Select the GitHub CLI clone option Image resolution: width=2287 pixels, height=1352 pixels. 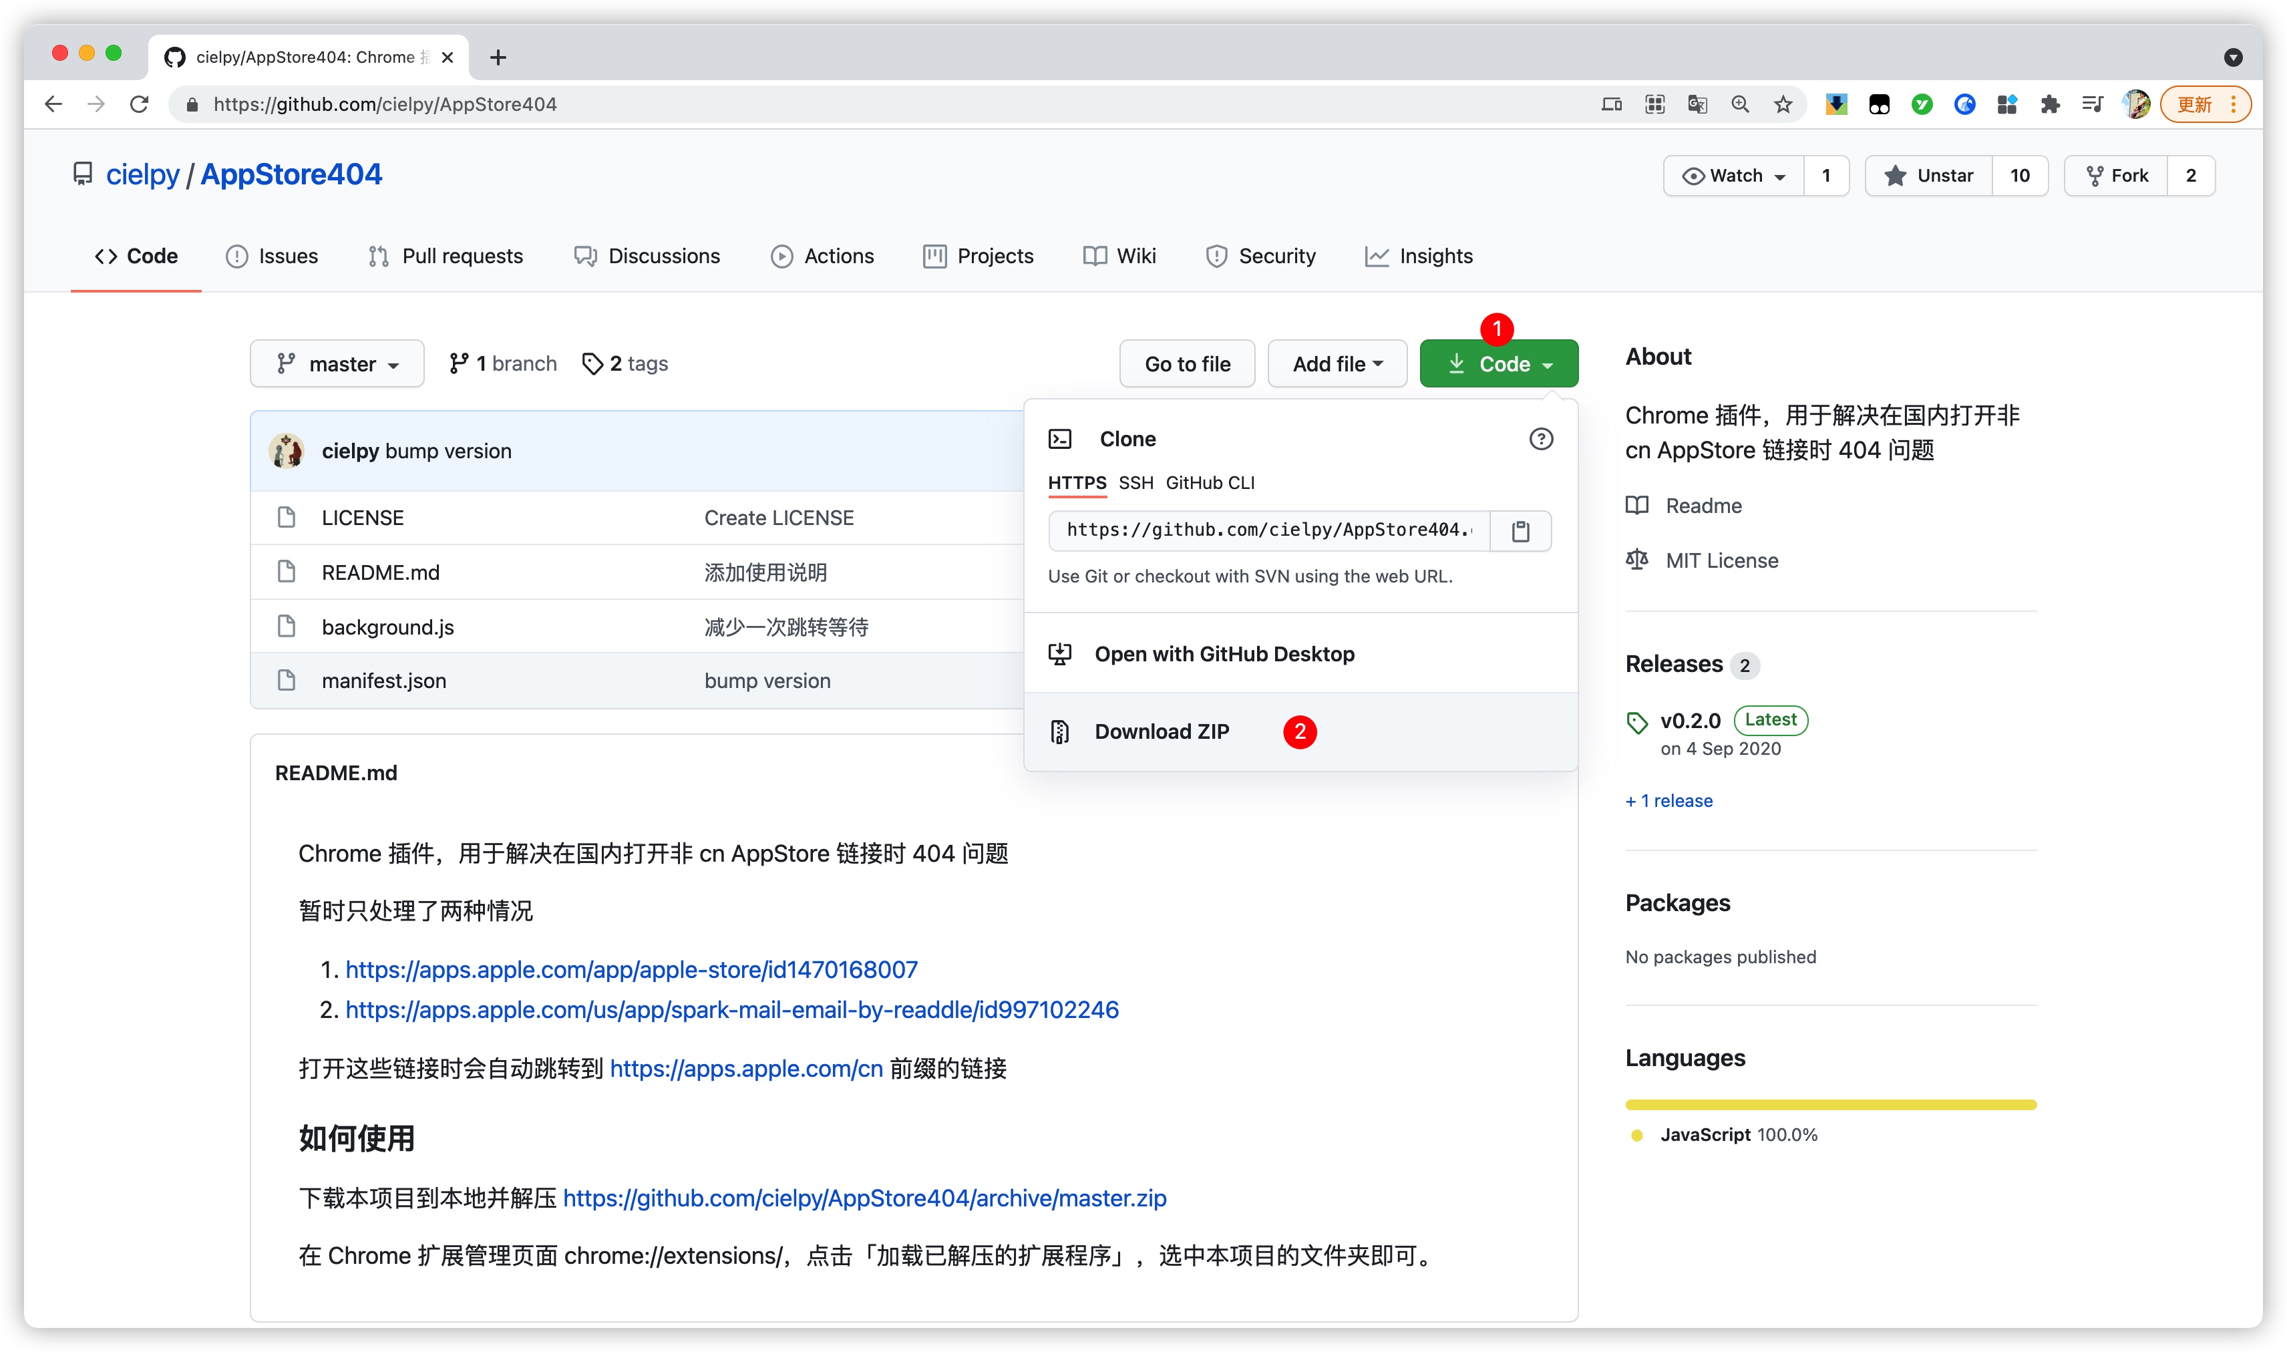[1210, 483]
